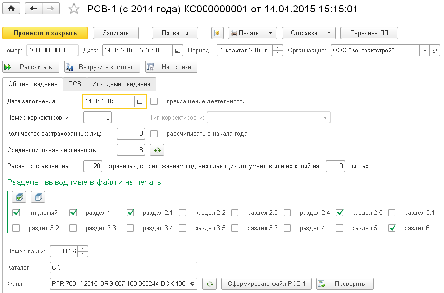Step the Период value down

(x=277, y=53)
